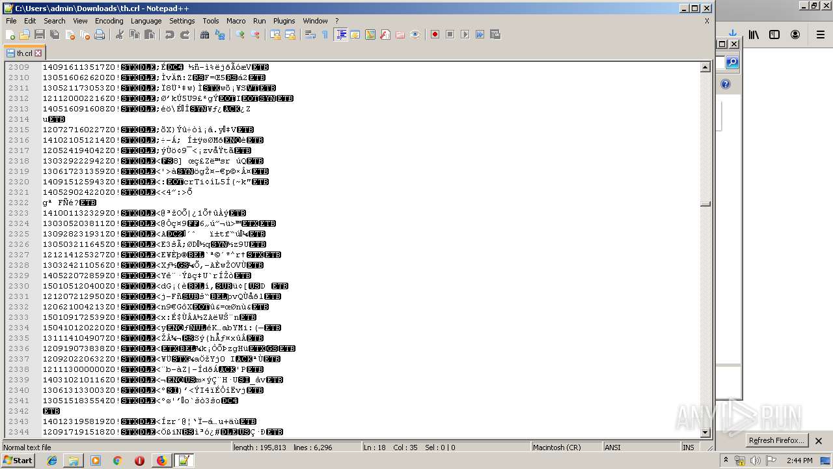Close the th.crl tab with its red X
Screen dimensions: 833x469
[38, 53]
